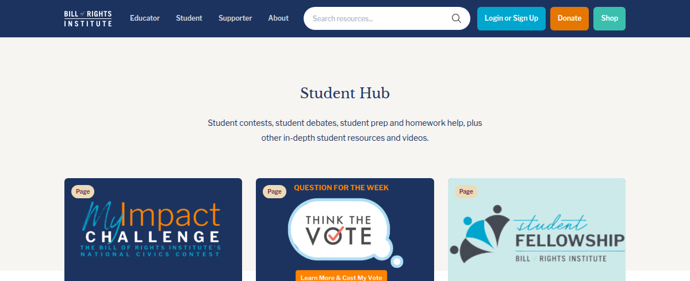Open the Educator menu
The width and height of the screenshot is (690, 281).
coord(145,18)
